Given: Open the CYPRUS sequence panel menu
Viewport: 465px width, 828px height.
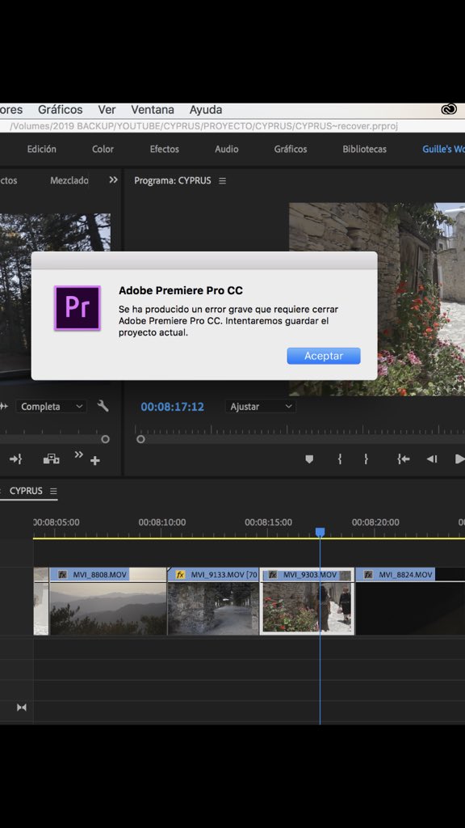Looking at the screenshot, I should coord(53,491).
